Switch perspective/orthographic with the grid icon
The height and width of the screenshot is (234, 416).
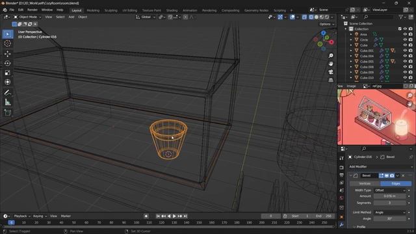coord(331,80)
